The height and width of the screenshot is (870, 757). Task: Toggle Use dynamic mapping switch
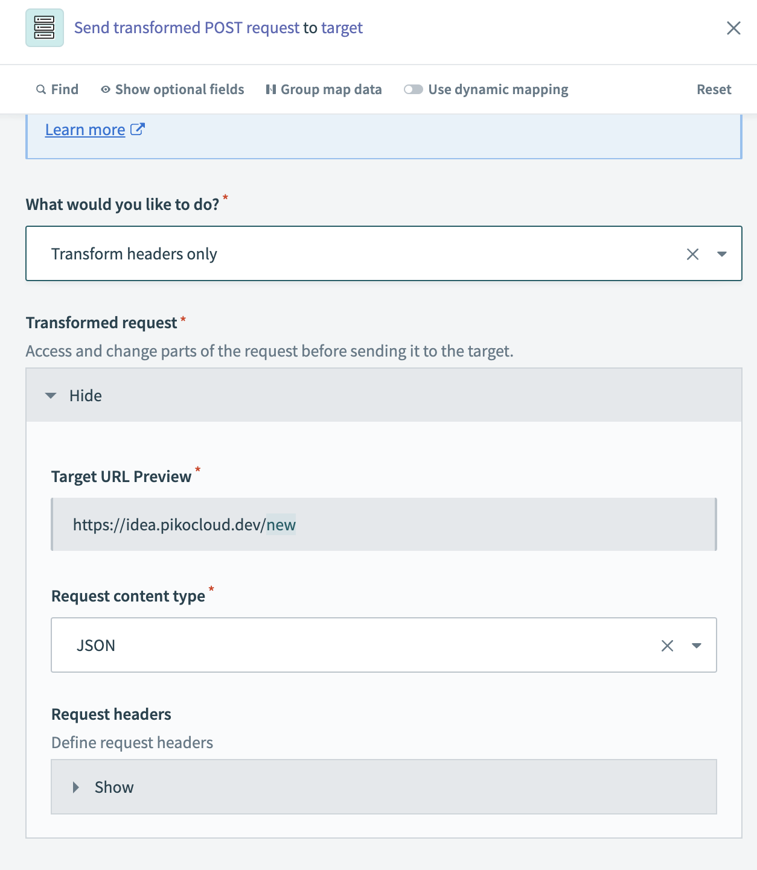tap(414, 89)
